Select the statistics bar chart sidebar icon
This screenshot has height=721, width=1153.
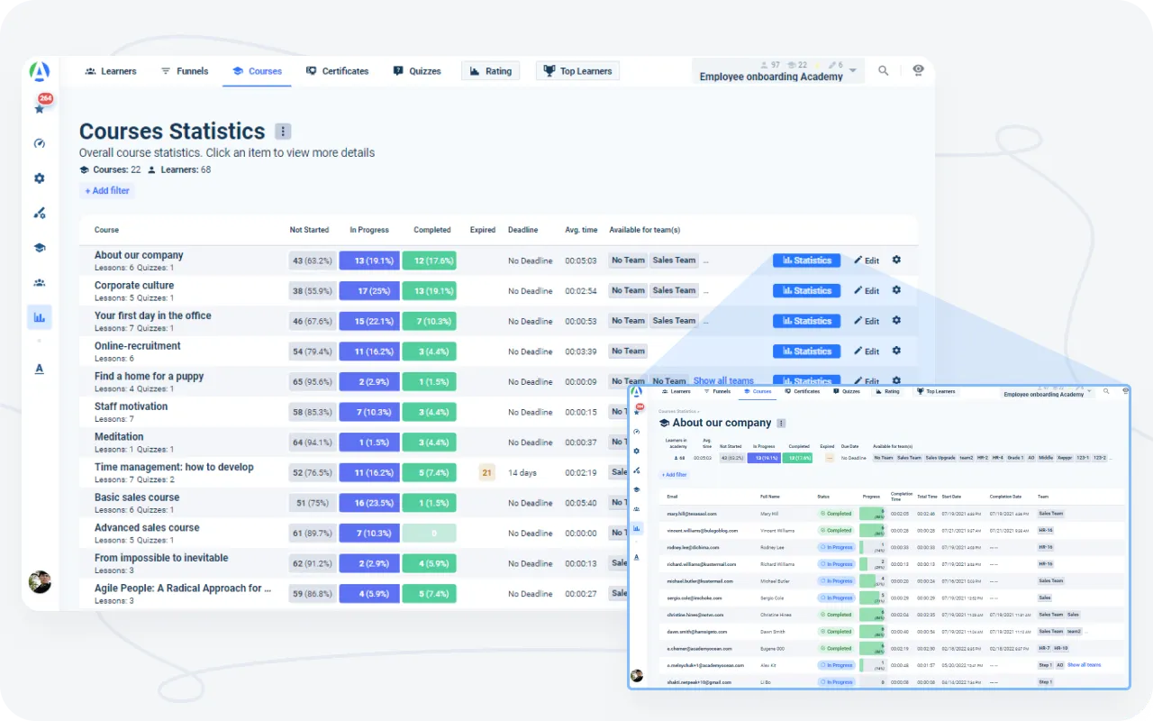pyautogui.click(x=40, y=317)
